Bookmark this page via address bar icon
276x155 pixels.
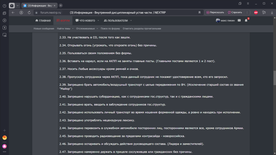click(x=200, y=12)
